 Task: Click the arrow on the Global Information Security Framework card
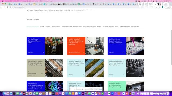tap(123, 53)
